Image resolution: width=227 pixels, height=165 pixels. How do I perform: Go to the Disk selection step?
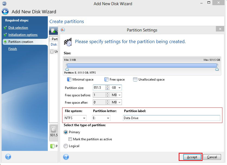[18, 28]
